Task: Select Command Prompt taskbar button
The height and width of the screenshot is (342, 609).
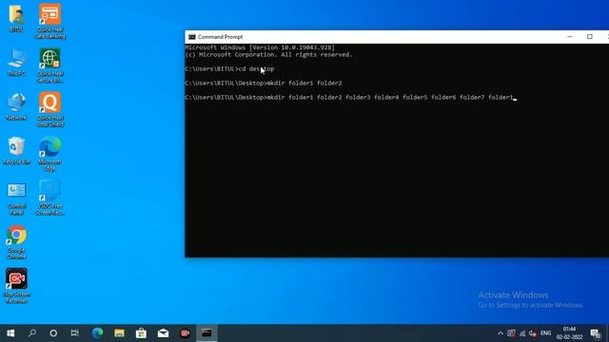Action: tap(206, 333)
